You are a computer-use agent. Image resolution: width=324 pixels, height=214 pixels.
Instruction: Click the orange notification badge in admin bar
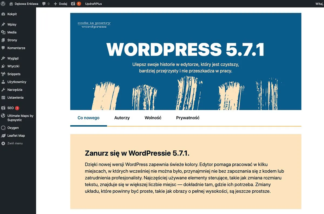(x=79, y=4)
